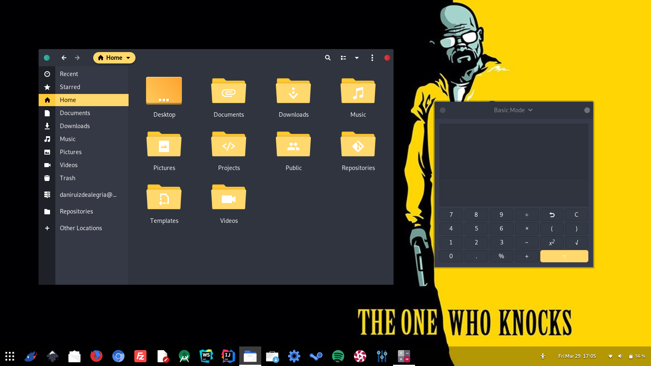Open the volume indicator in system tray
The image size is (651, 366).
tap(620, 356)
